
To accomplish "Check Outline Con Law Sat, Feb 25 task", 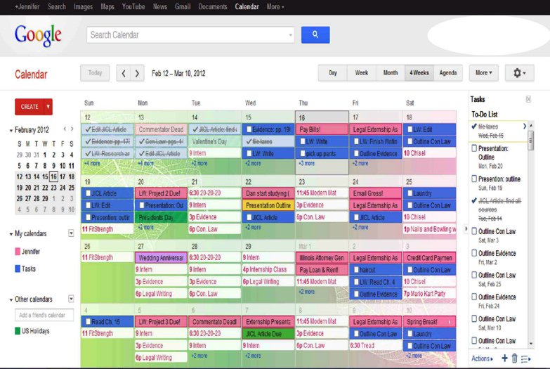I will pyautogui.click(x=474, y=275).
